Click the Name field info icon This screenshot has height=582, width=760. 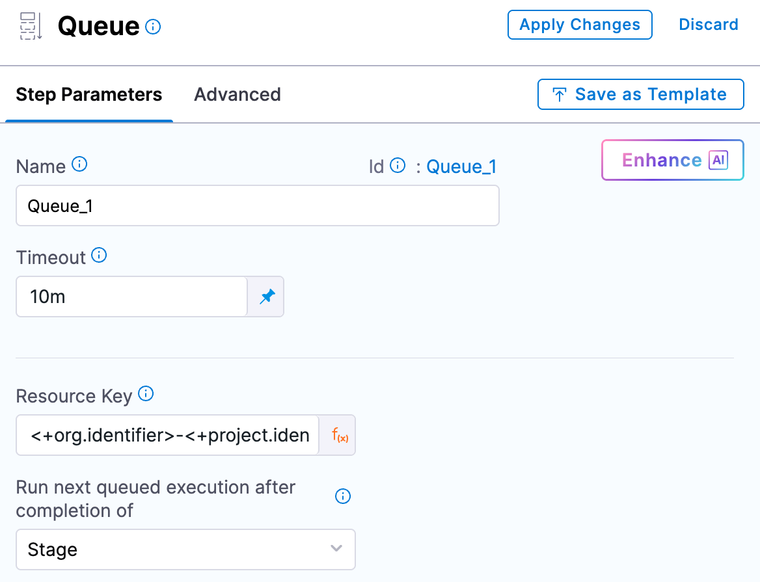tap(79, 164)
